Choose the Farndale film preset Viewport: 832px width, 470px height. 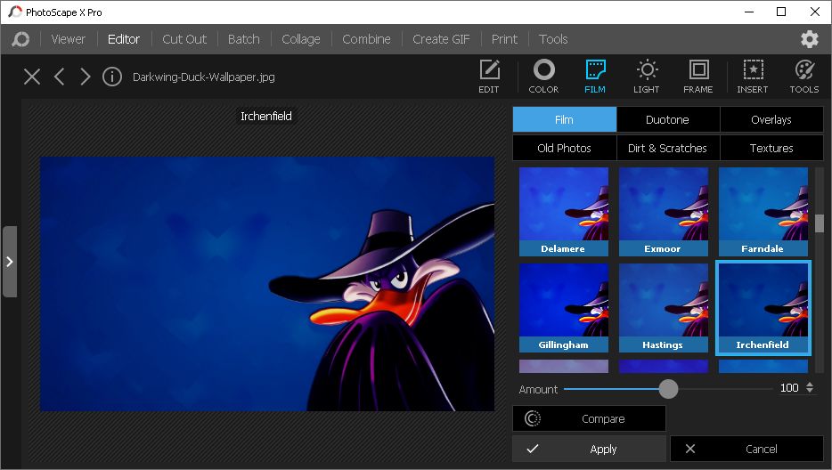tap(763, 212)
